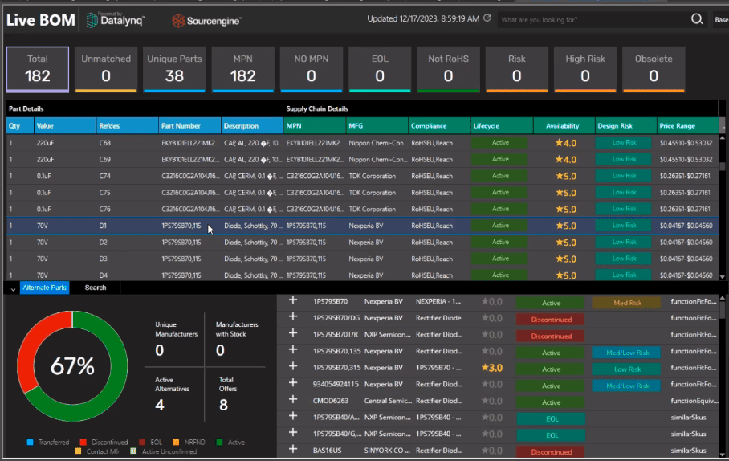Collapse the alternate parts panel with the chevron
This screenshot has width=729, height=461.
pos(13,288)
